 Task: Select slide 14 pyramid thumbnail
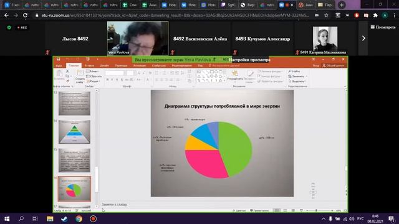tap(74, 132)
